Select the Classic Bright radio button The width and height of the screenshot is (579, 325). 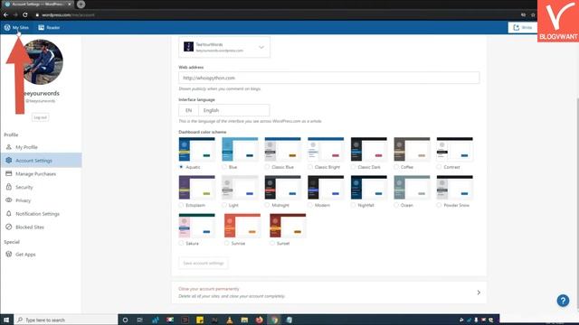click(310, 167)
